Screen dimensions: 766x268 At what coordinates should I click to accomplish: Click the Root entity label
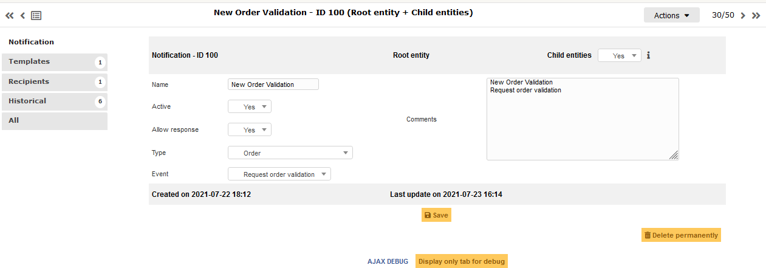point(411,55)
